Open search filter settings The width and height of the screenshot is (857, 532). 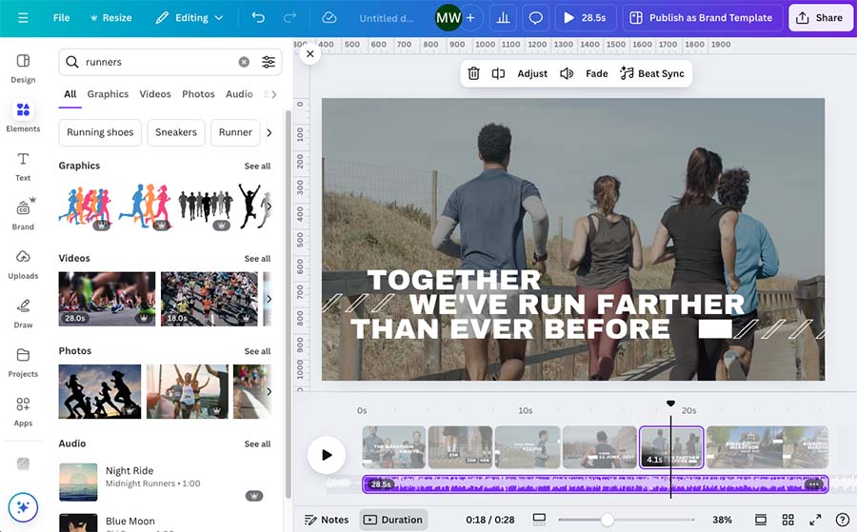269,62
